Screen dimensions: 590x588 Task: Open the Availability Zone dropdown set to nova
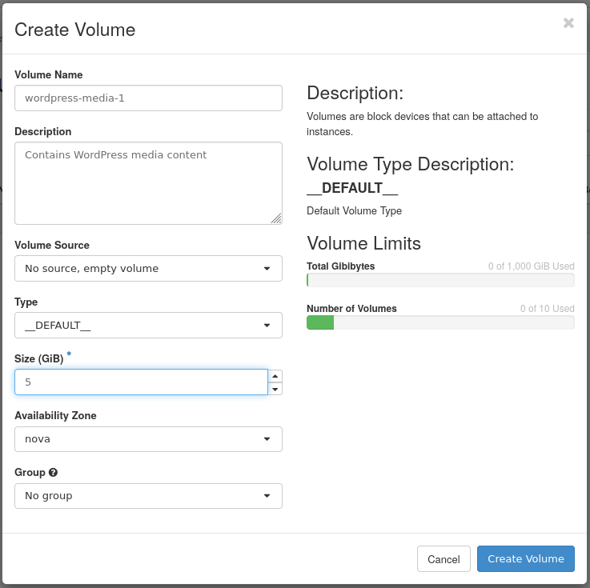pos(148,439)
